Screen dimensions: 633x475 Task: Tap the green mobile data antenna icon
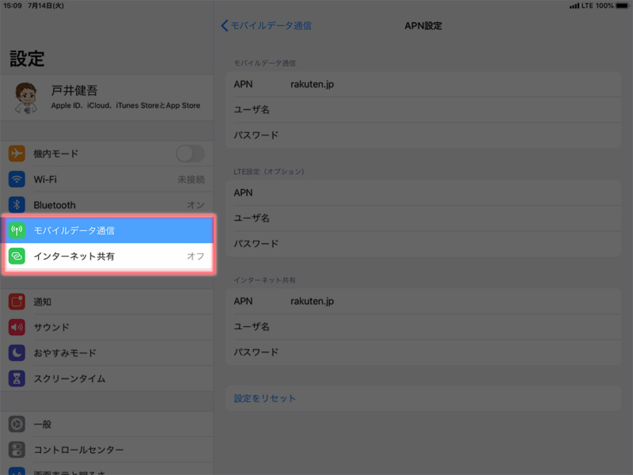pyautogui.click(x=17, y=230)
